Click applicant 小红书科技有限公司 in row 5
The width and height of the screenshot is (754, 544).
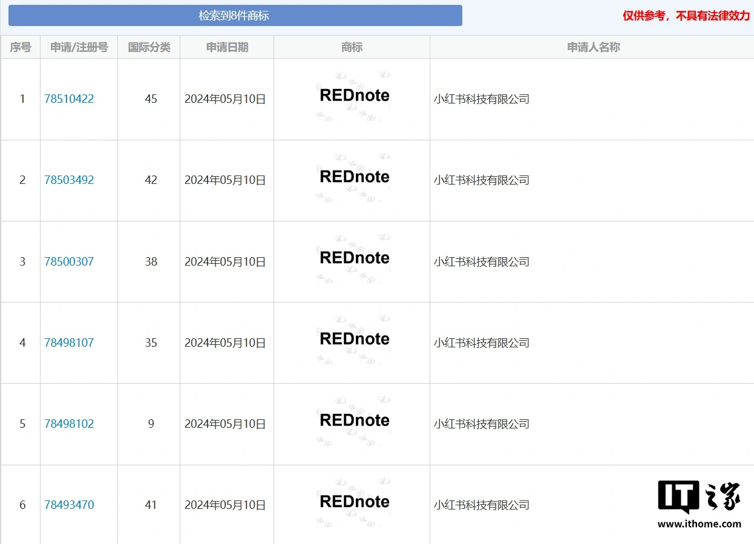[x=482, y=424]
